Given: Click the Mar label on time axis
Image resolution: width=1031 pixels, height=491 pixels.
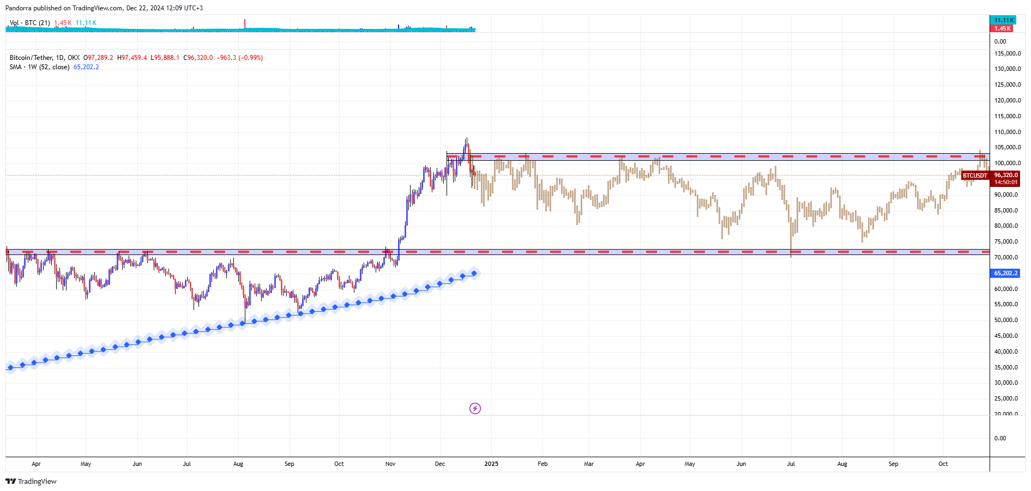Looking at the screenshot, I should [x=589, y=464].
